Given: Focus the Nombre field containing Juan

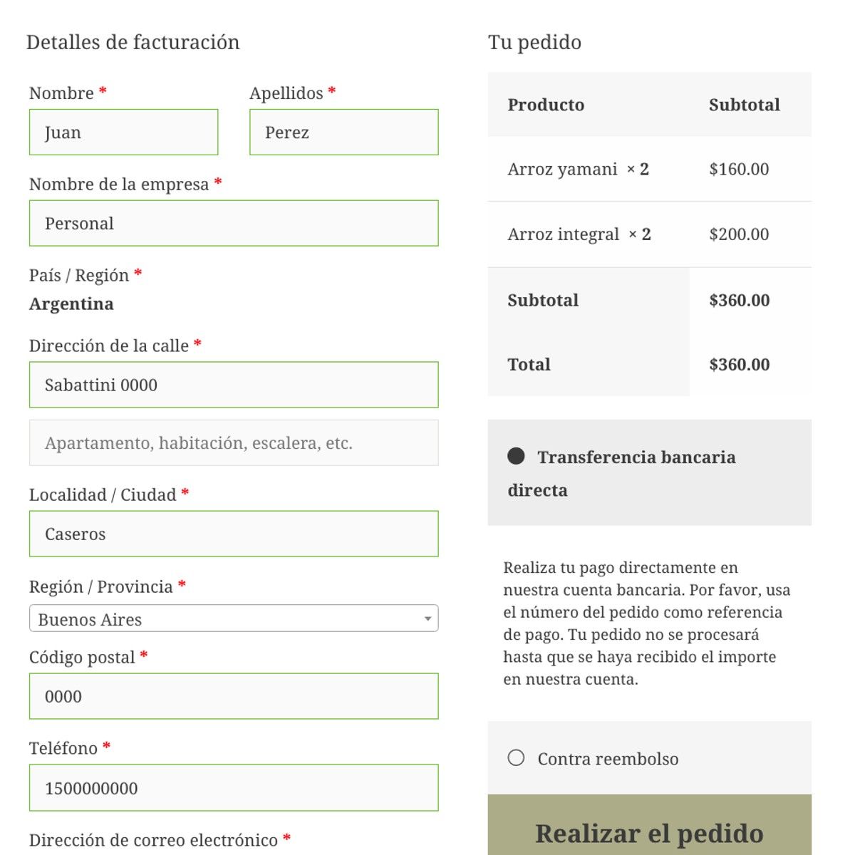Looking at the screenshot, I should pyautogui.click(x=123, y=132).
